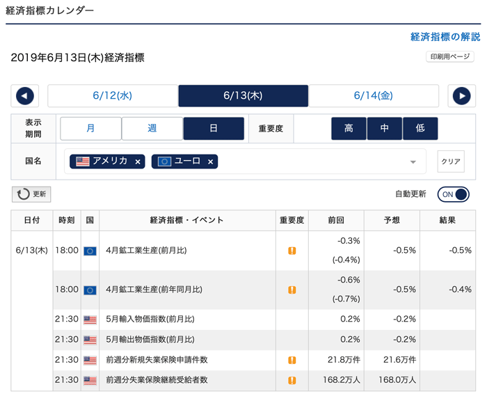Viewport: 487px width, 401px height.
Task: Switch to the 6/12(水) date tab
Action: tap(112, 96)
